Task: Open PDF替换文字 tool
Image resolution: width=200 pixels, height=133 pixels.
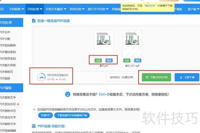Action: click(8, 98)
